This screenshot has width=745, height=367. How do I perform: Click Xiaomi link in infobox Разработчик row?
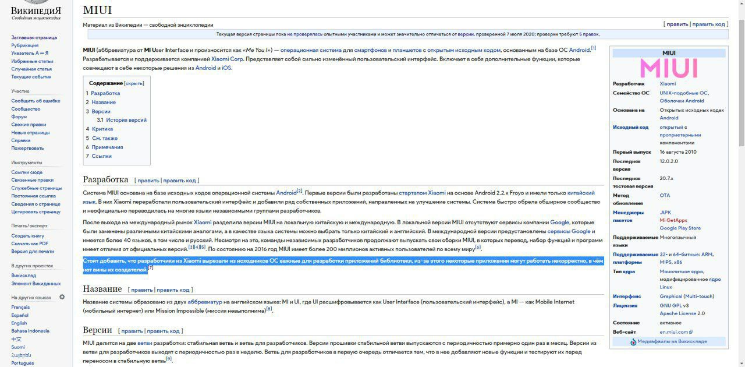[668, 84]
